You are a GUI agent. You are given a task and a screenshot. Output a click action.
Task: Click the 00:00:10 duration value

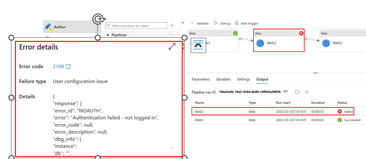[x=318, y=112]
